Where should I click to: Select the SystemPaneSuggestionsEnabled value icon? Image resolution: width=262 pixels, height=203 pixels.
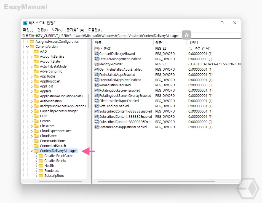[97, 127]
